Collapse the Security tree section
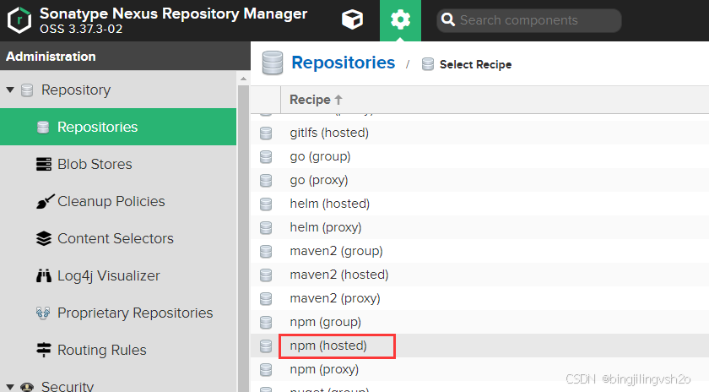Image resolution: width=709 pixels, height=392 pixels. coord(10,387)
